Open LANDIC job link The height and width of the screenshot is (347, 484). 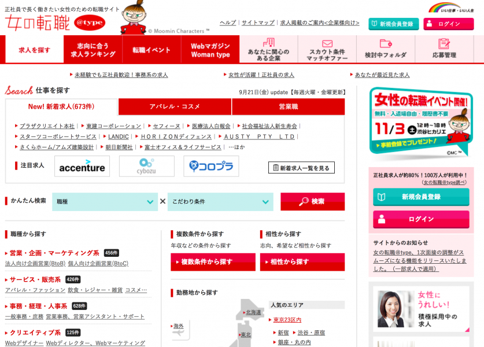119,136
